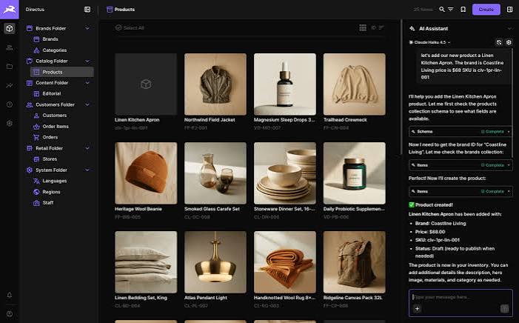Click the Create button
Image resolution: width=519 pixels, height=323 pixels.
[x=486, y=10]
